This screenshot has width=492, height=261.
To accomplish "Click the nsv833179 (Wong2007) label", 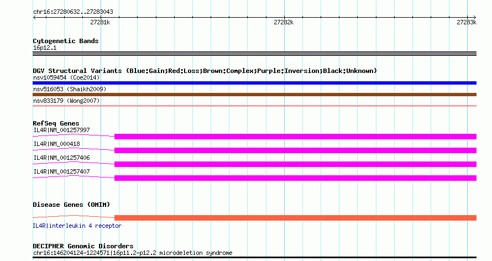I will coord(66,101).
